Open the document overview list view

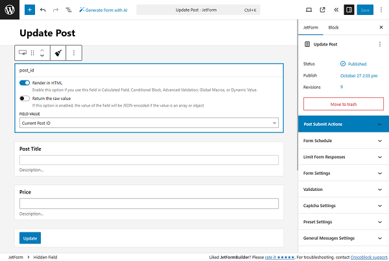pyautogui.click(x=69, y=10)
